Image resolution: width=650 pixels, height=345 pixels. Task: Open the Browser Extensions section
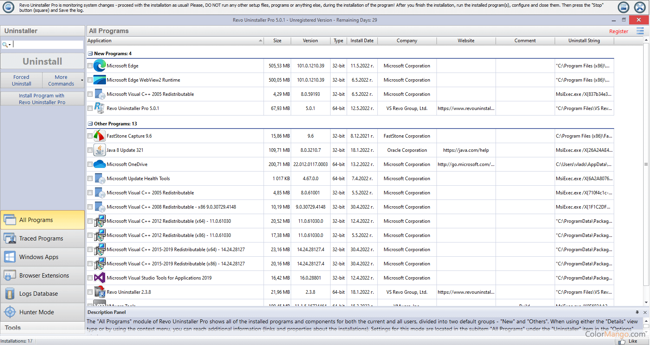tap(43, 276)
